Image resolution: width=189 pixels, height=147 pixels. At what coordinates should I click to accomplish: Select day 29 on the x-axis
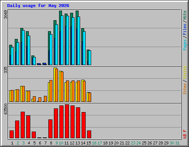pyautogui.click(x=166, y=143)
